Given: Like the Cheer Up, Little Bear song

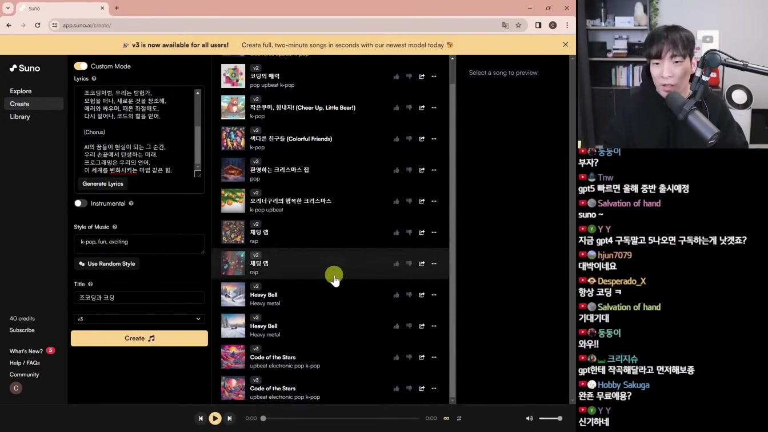Looking at the screenshot, I should pos(396,107).
